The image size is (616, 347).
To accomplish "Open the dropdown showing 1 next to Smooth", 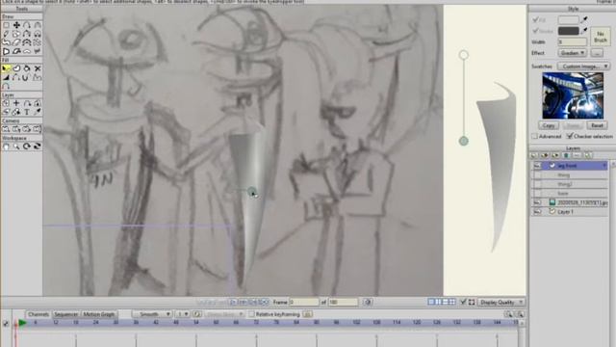I will point(182,314).
